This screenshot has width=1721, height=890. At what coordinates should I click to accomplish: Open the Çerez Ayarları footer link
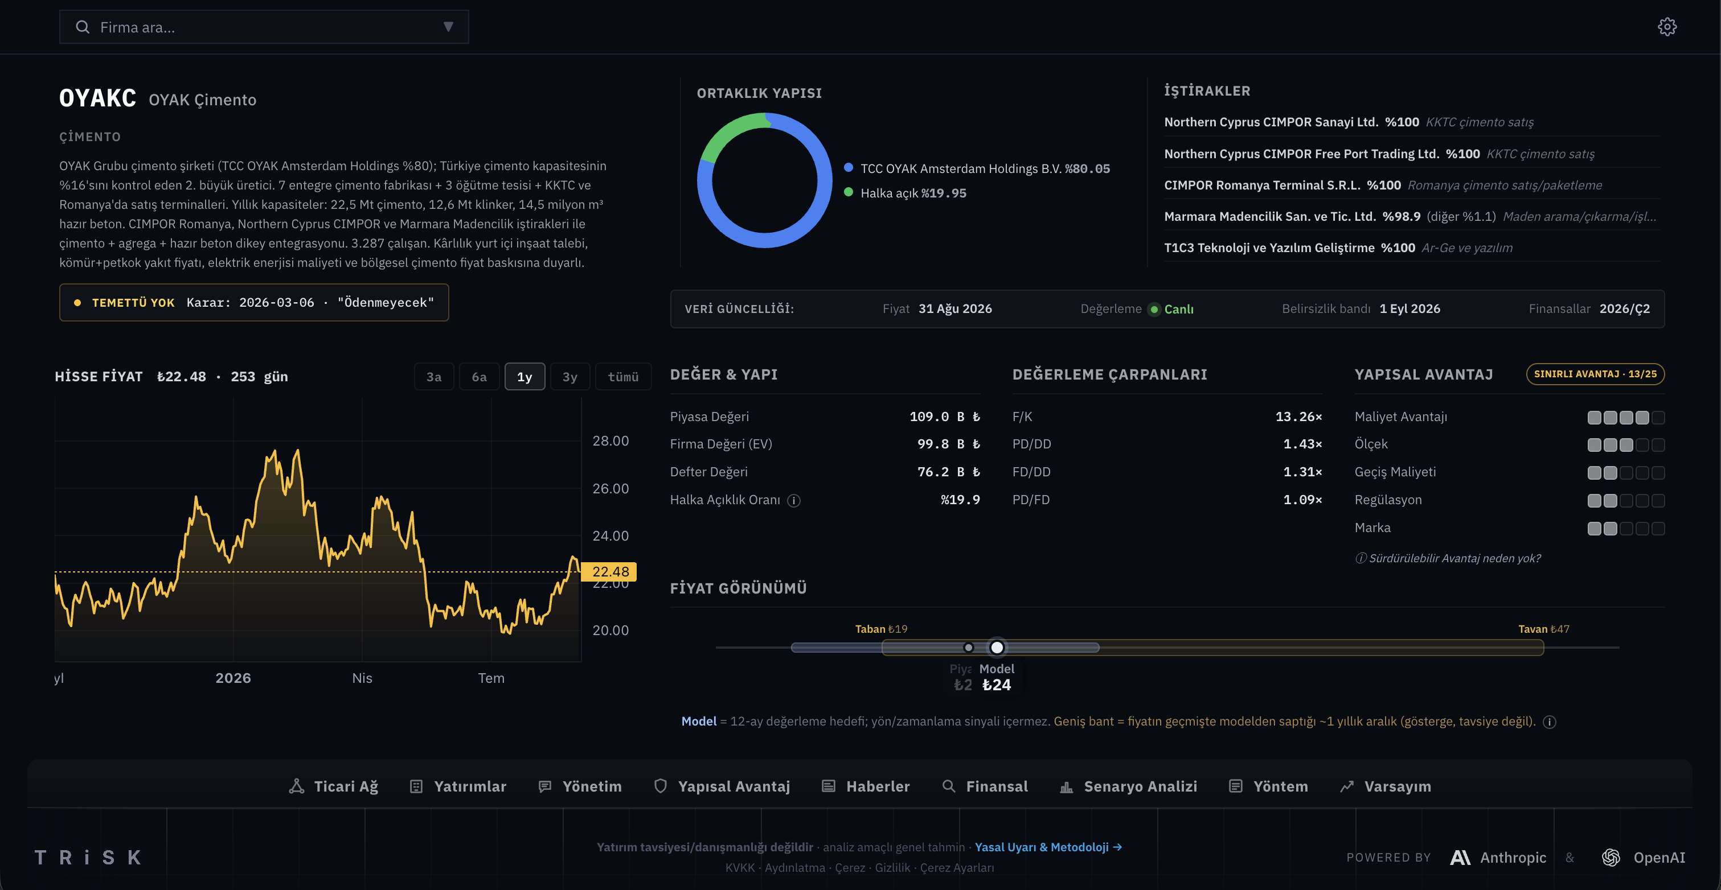point(957,867)
